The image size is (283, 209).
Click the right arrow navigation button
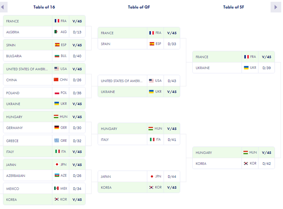[276, 7]
